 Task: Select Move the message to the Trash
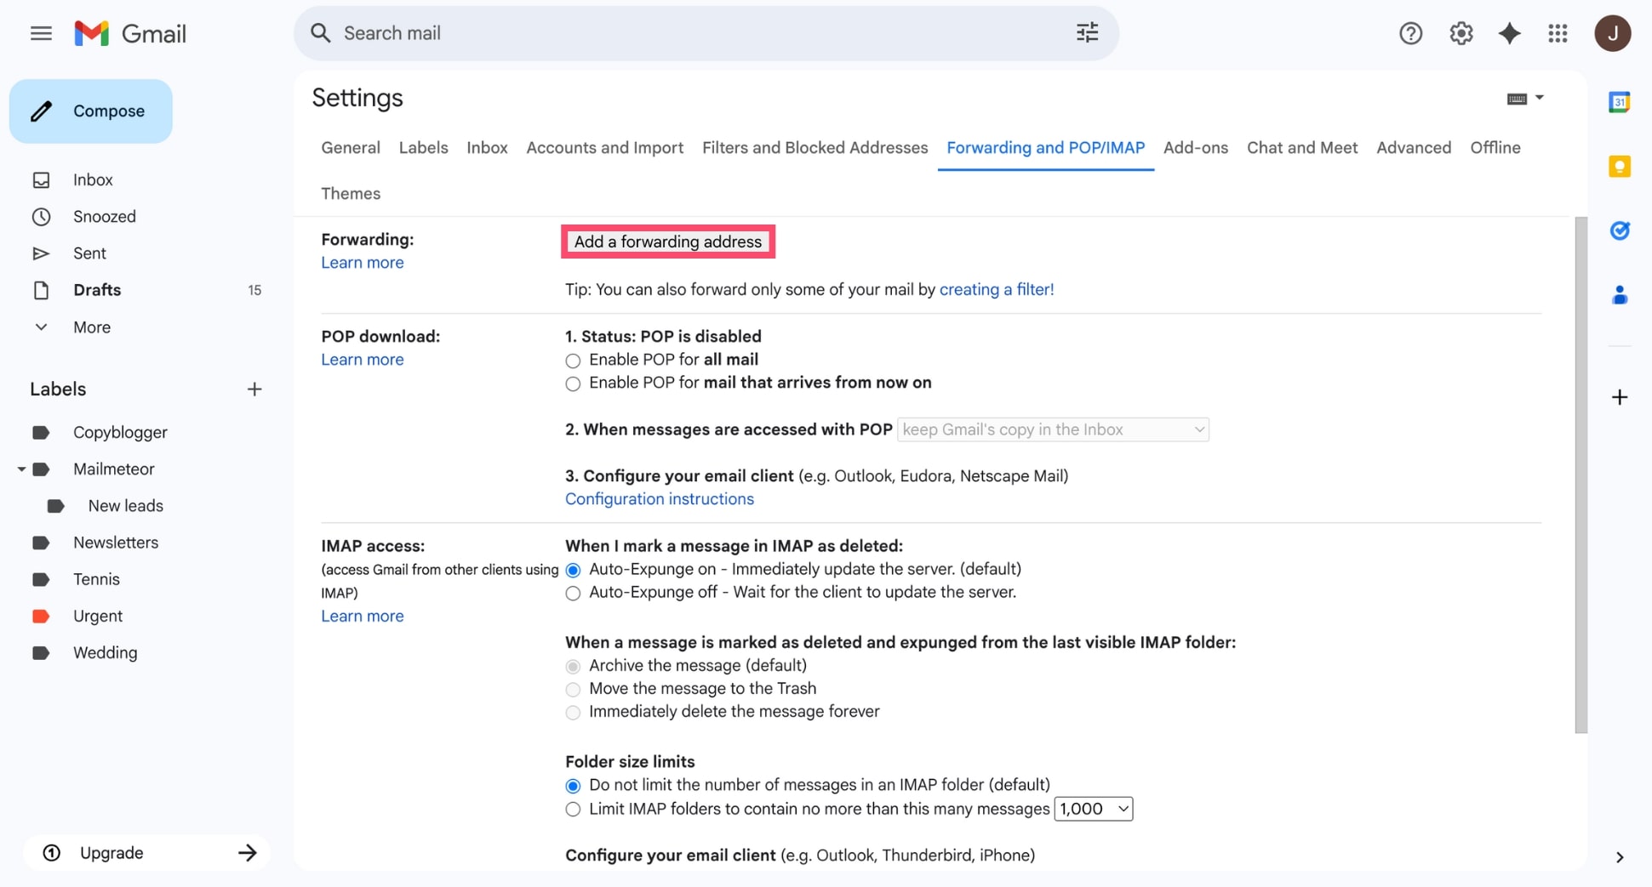[x=573, y=689]
